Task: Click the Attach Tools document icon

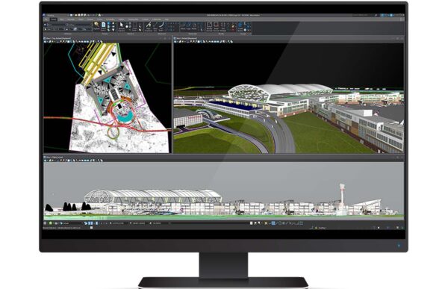Action: pos(104,26)
